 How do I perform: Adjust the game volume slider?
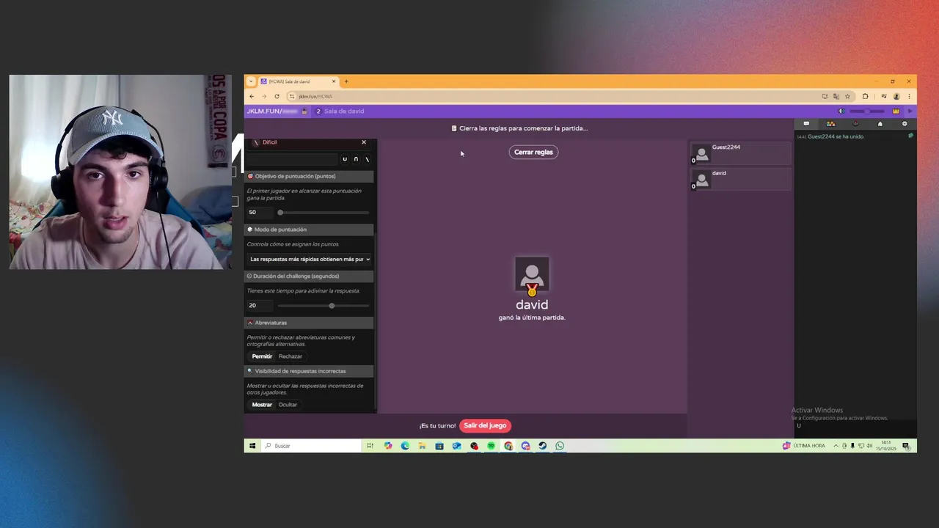867,111
